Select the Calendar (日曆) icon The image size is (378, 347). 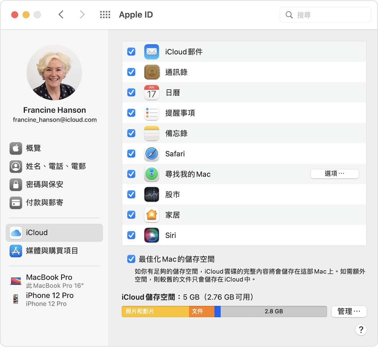[152, 92]
